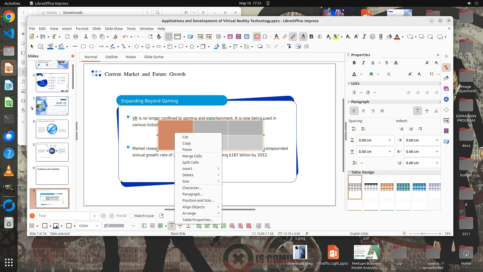Click Table Properties... in context menu
This screenshot has width=483, height=272.
point(198,220)
